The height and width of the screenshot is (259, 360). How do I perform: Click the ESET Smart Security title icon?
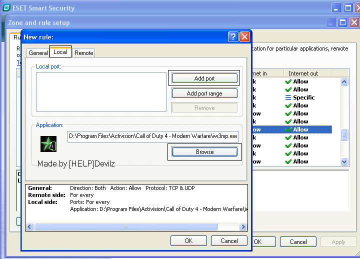pos(6,7)
